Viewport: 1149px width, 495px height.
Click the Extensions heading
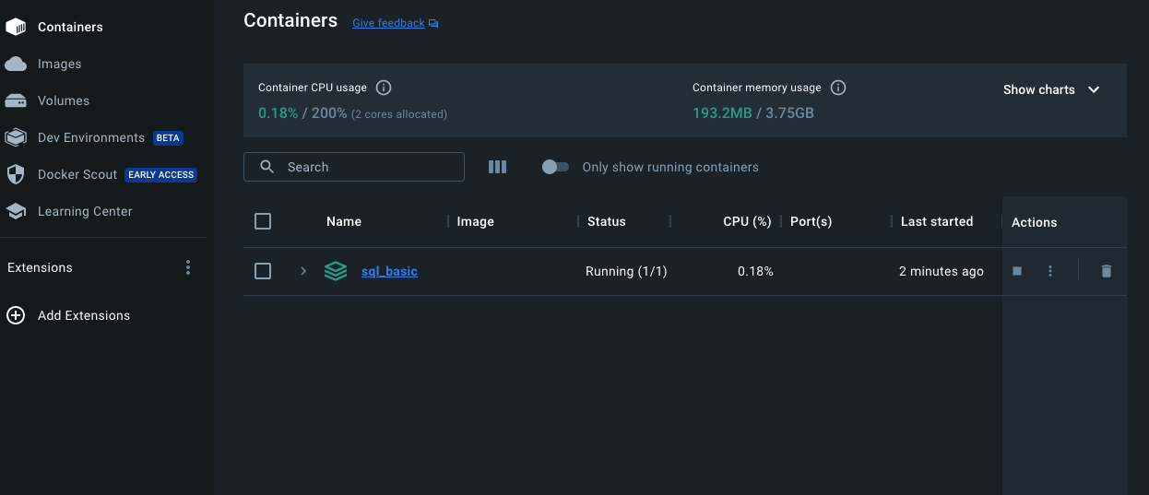click(40, 267)
